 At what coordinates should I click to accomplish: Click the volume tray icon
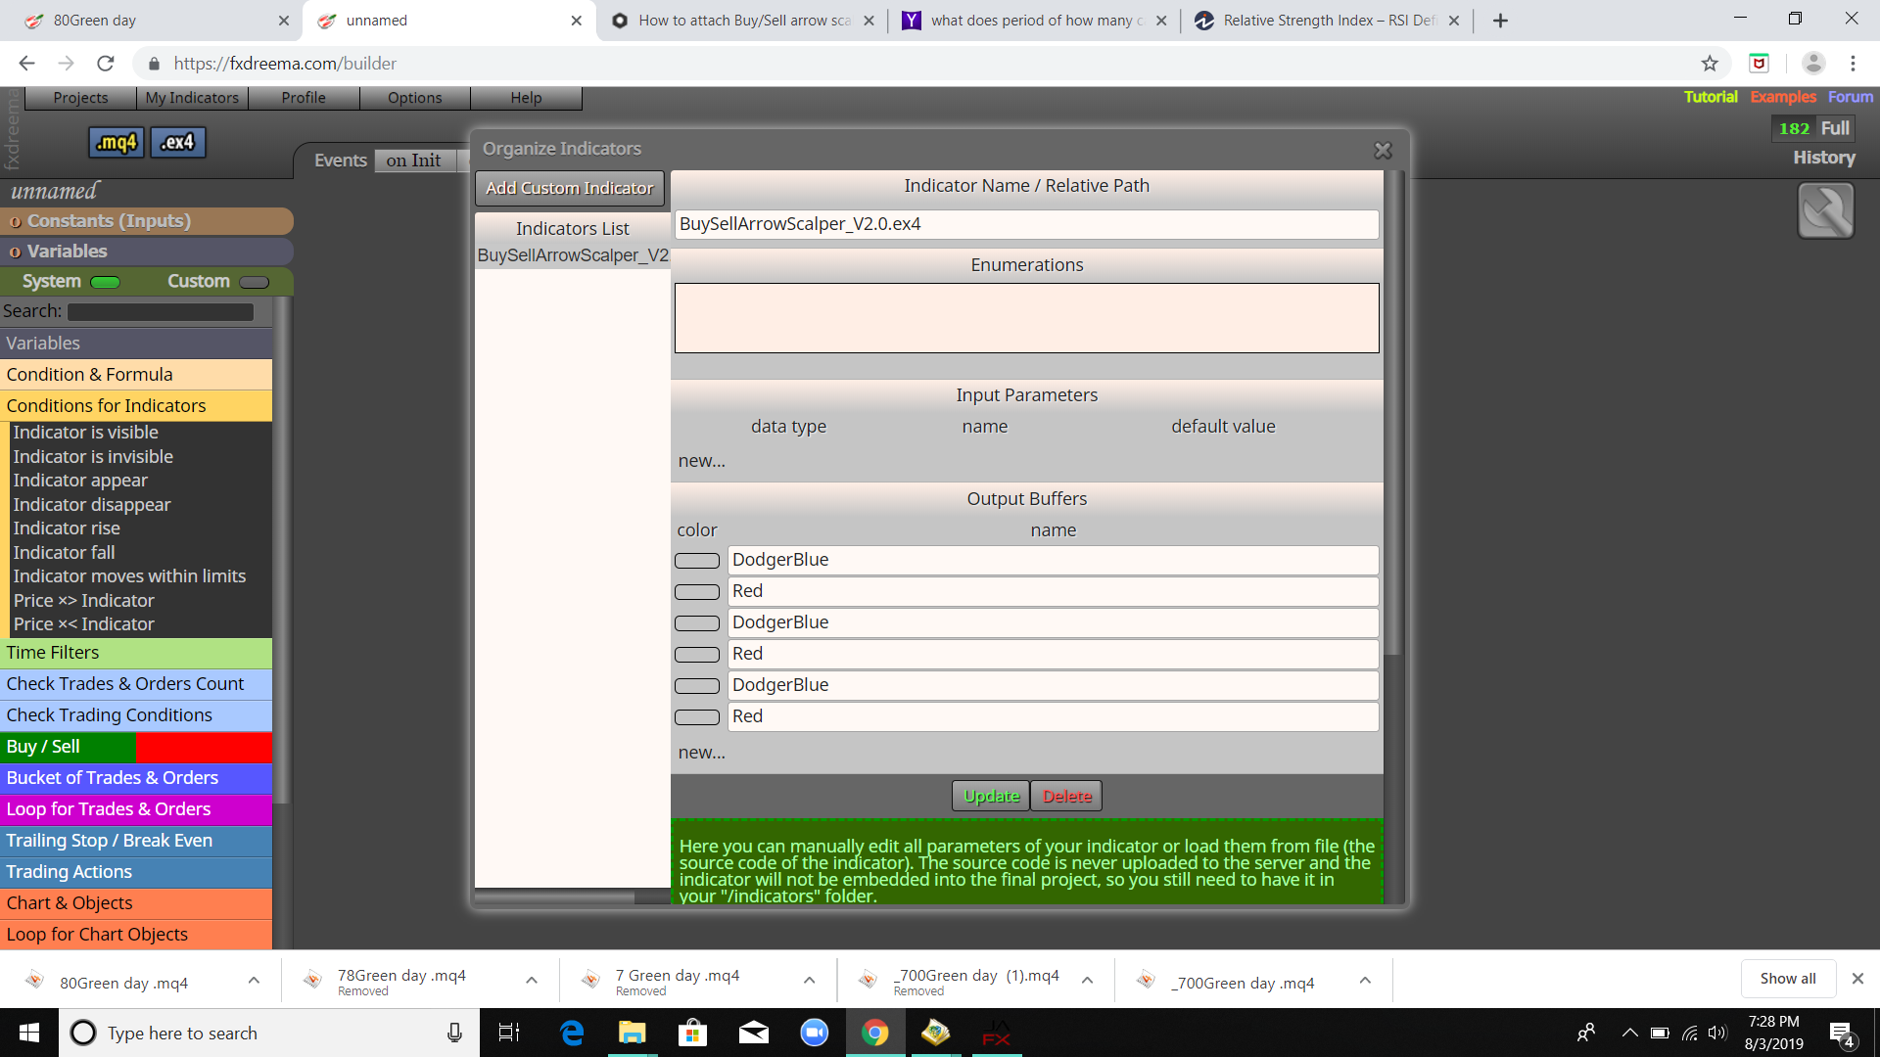pos(1717,1033)
